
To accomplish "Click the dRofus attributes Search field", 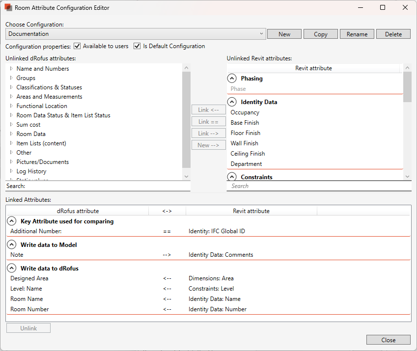I will point(106,187).
